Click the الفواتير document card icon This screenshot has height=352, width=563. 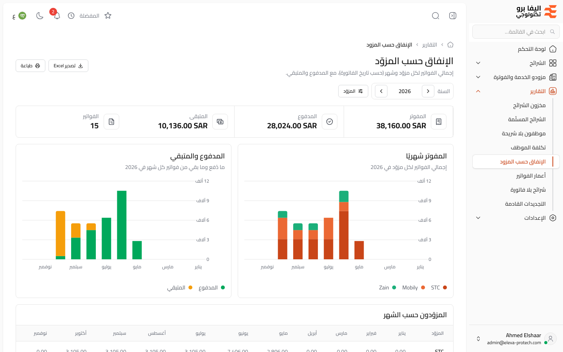[111, 122]
